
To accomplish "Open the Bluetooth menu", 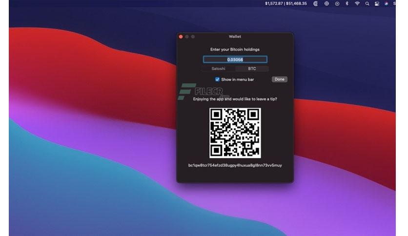I will click(347, 3).
